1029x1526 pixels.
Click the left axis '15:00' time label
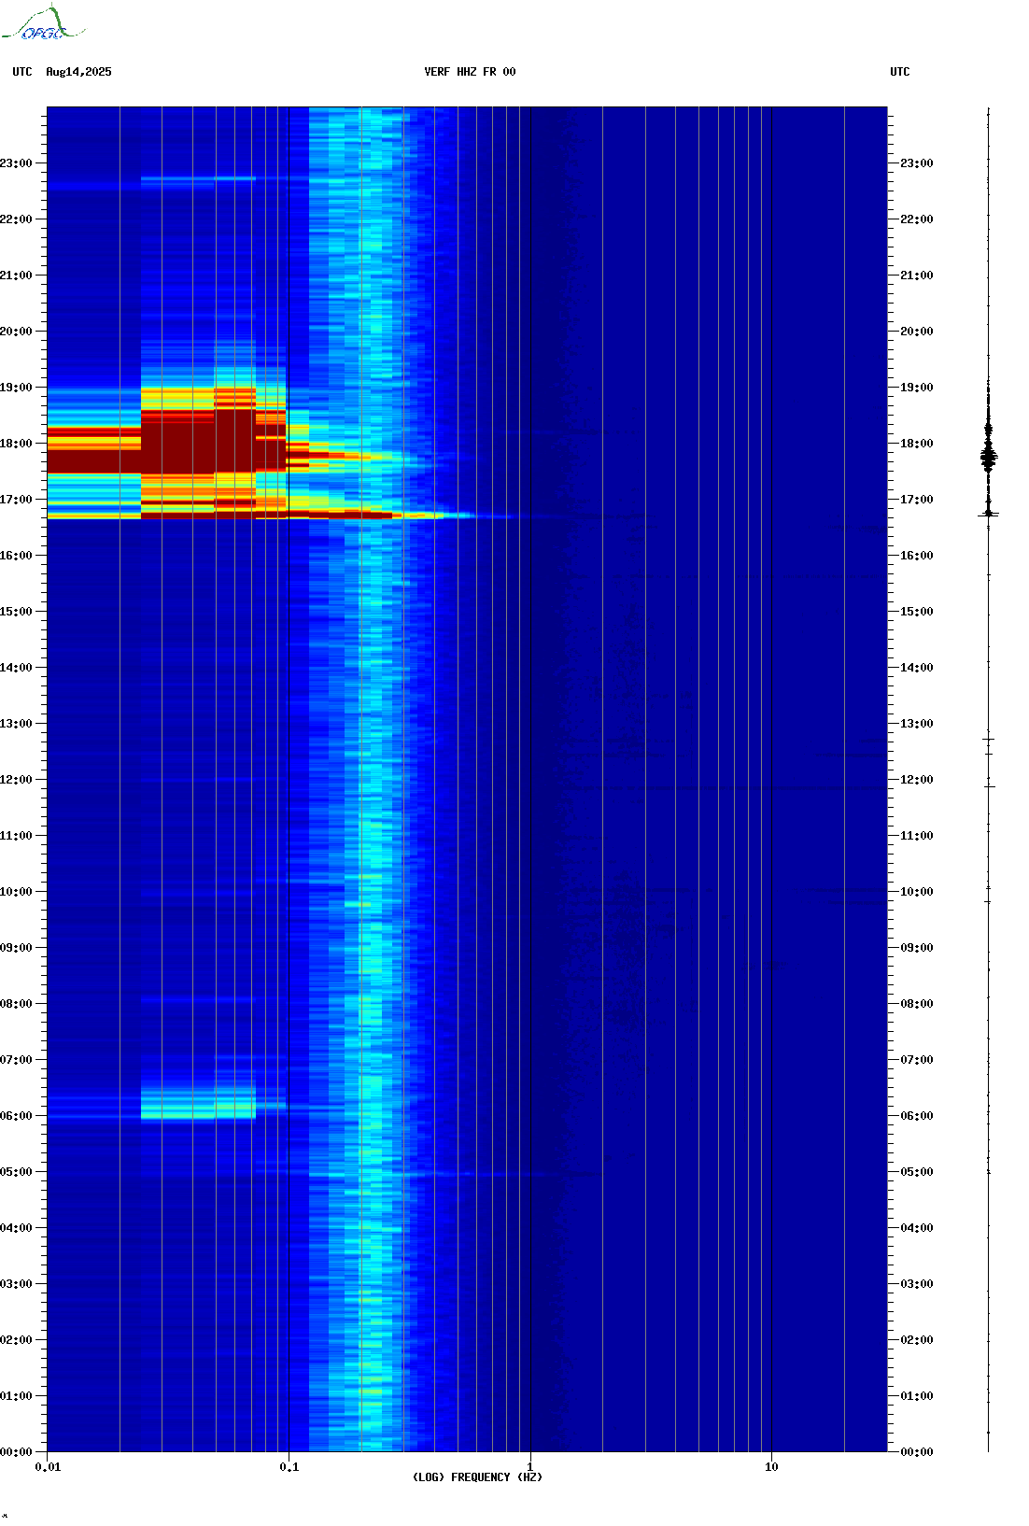[16, 612]
